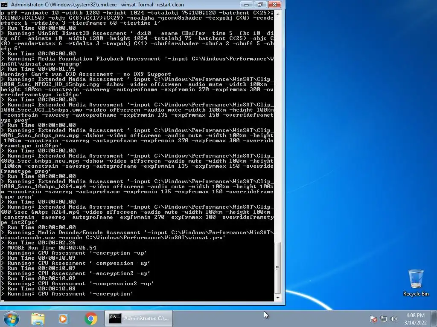Click "Warning: Can't run D3D Assessment" line
The height and width of the screenshot is (327, 437).
[x=85, y=74]
